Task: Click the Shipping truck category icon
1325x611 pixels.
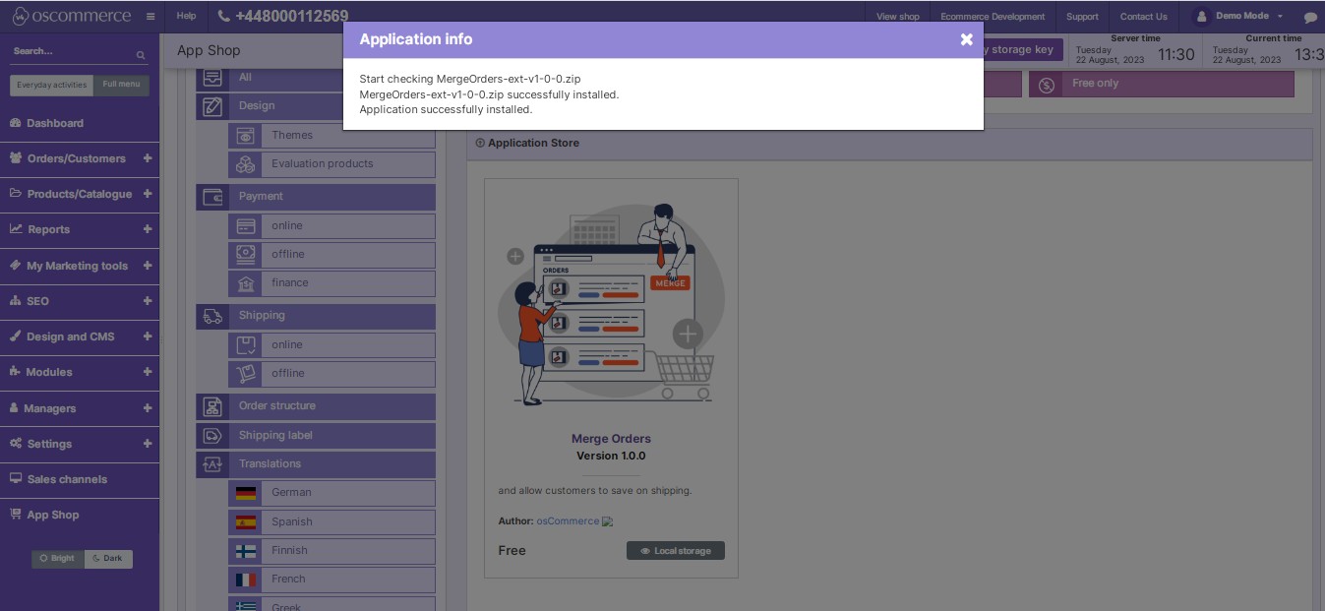Action: coord(212,317)
